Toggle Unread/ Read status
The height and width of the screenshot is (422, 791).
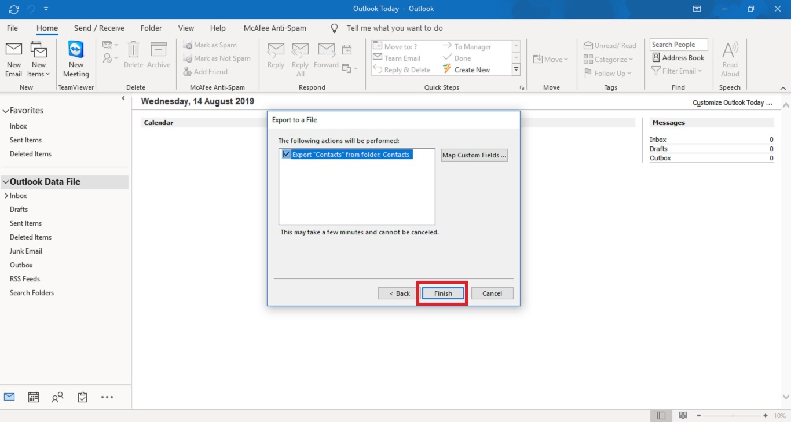610,46
